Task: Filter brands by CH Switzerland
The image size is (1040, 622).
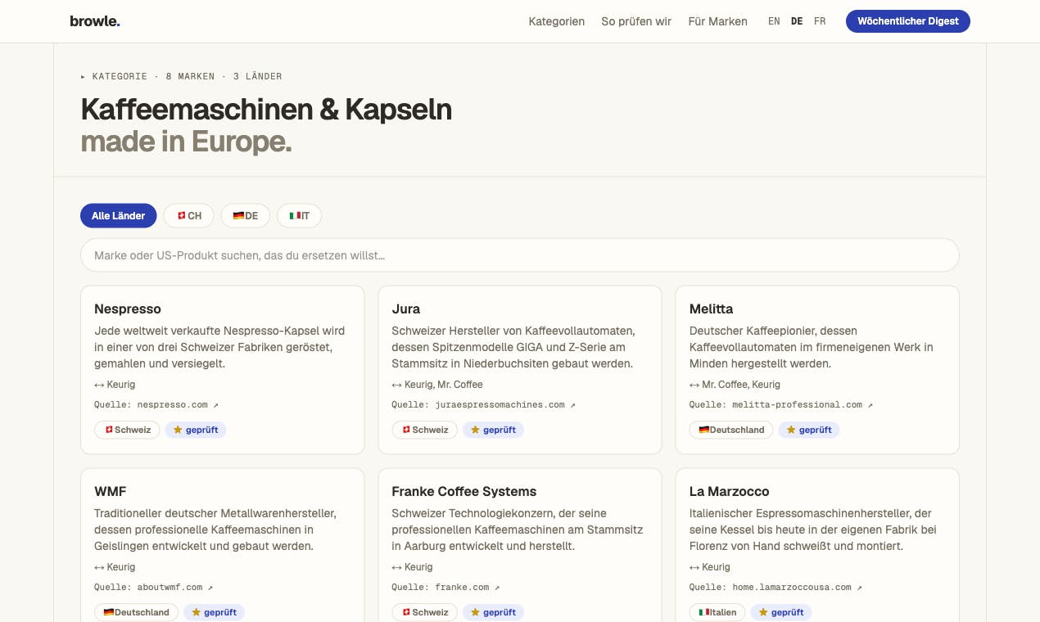Action: (189, 216)
